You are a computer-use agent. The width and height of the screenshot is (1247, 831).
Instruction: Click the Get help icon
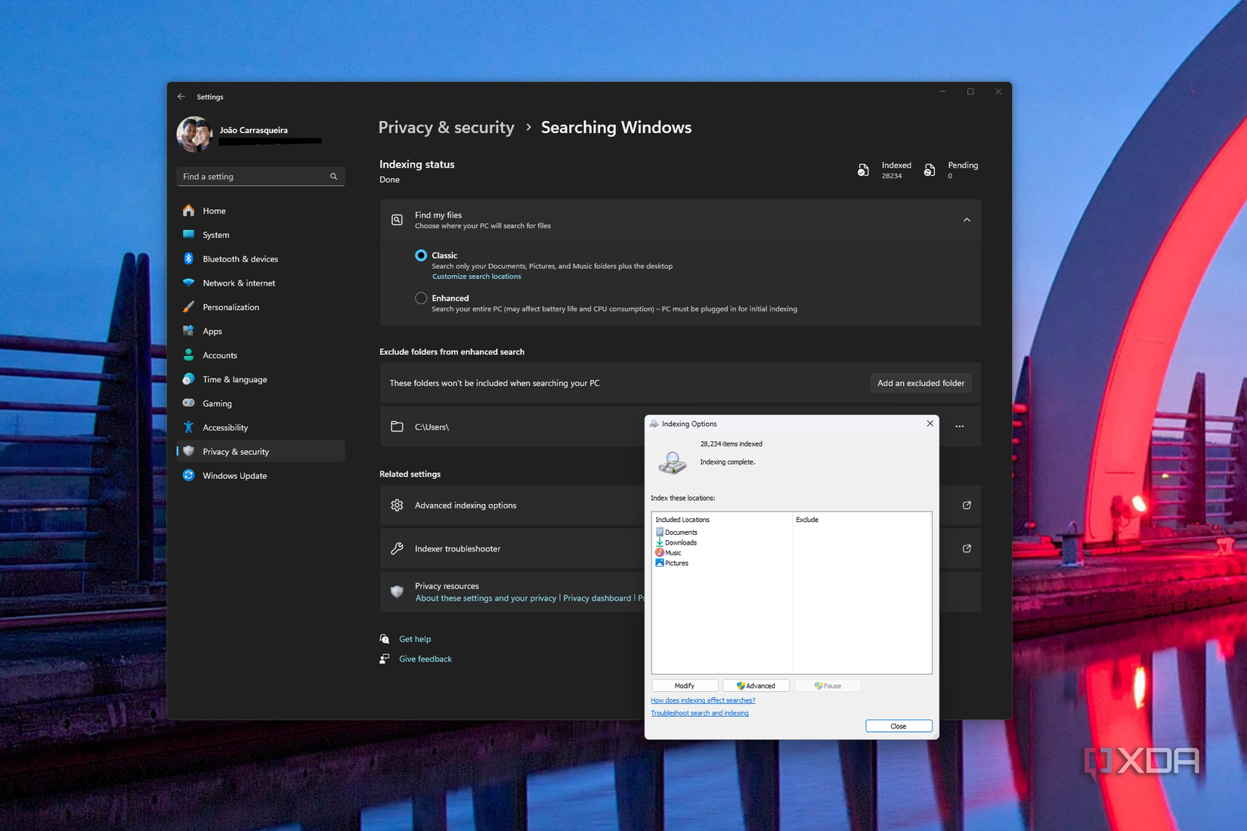click(x=385, y=639)
